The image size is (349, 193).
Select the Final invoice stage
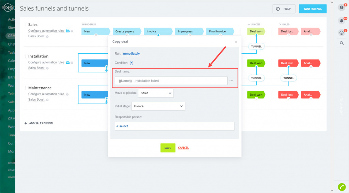click(220, 31)
